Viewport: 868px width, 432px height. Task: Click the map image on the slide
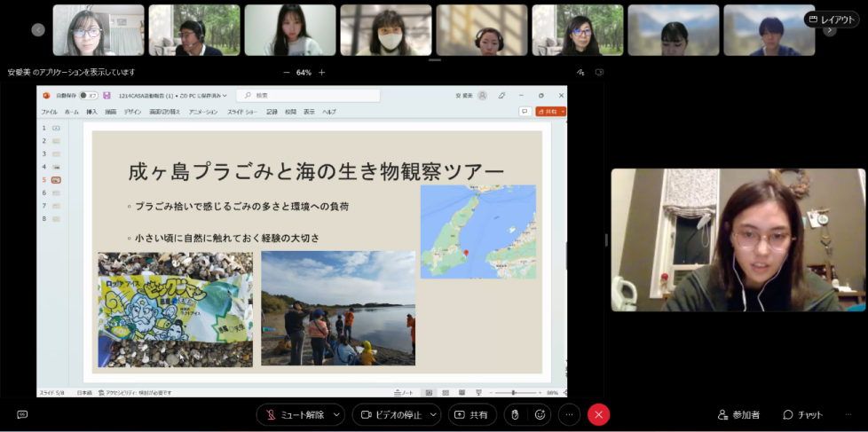(478, 232)
